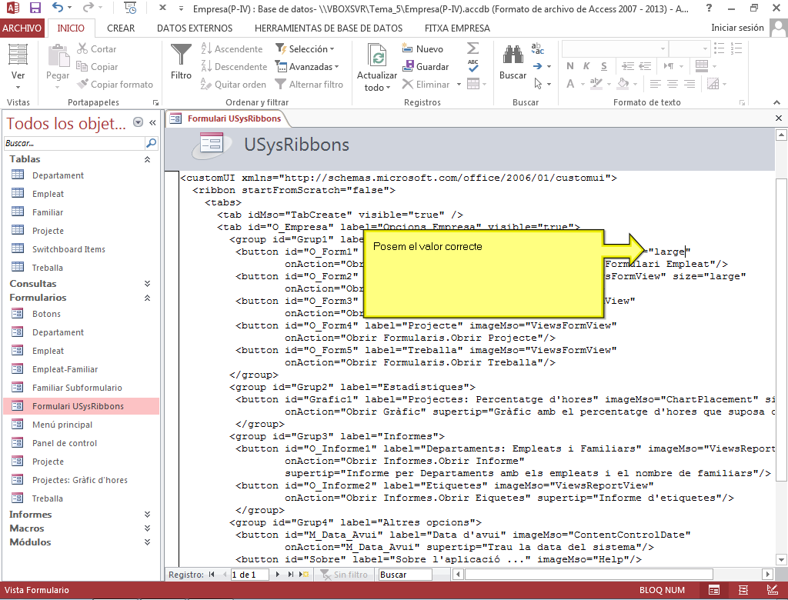Open the Avanzadas dropdown
Image resolution: width=788 pixels, height=600 pixels.
tap(307, 66)
